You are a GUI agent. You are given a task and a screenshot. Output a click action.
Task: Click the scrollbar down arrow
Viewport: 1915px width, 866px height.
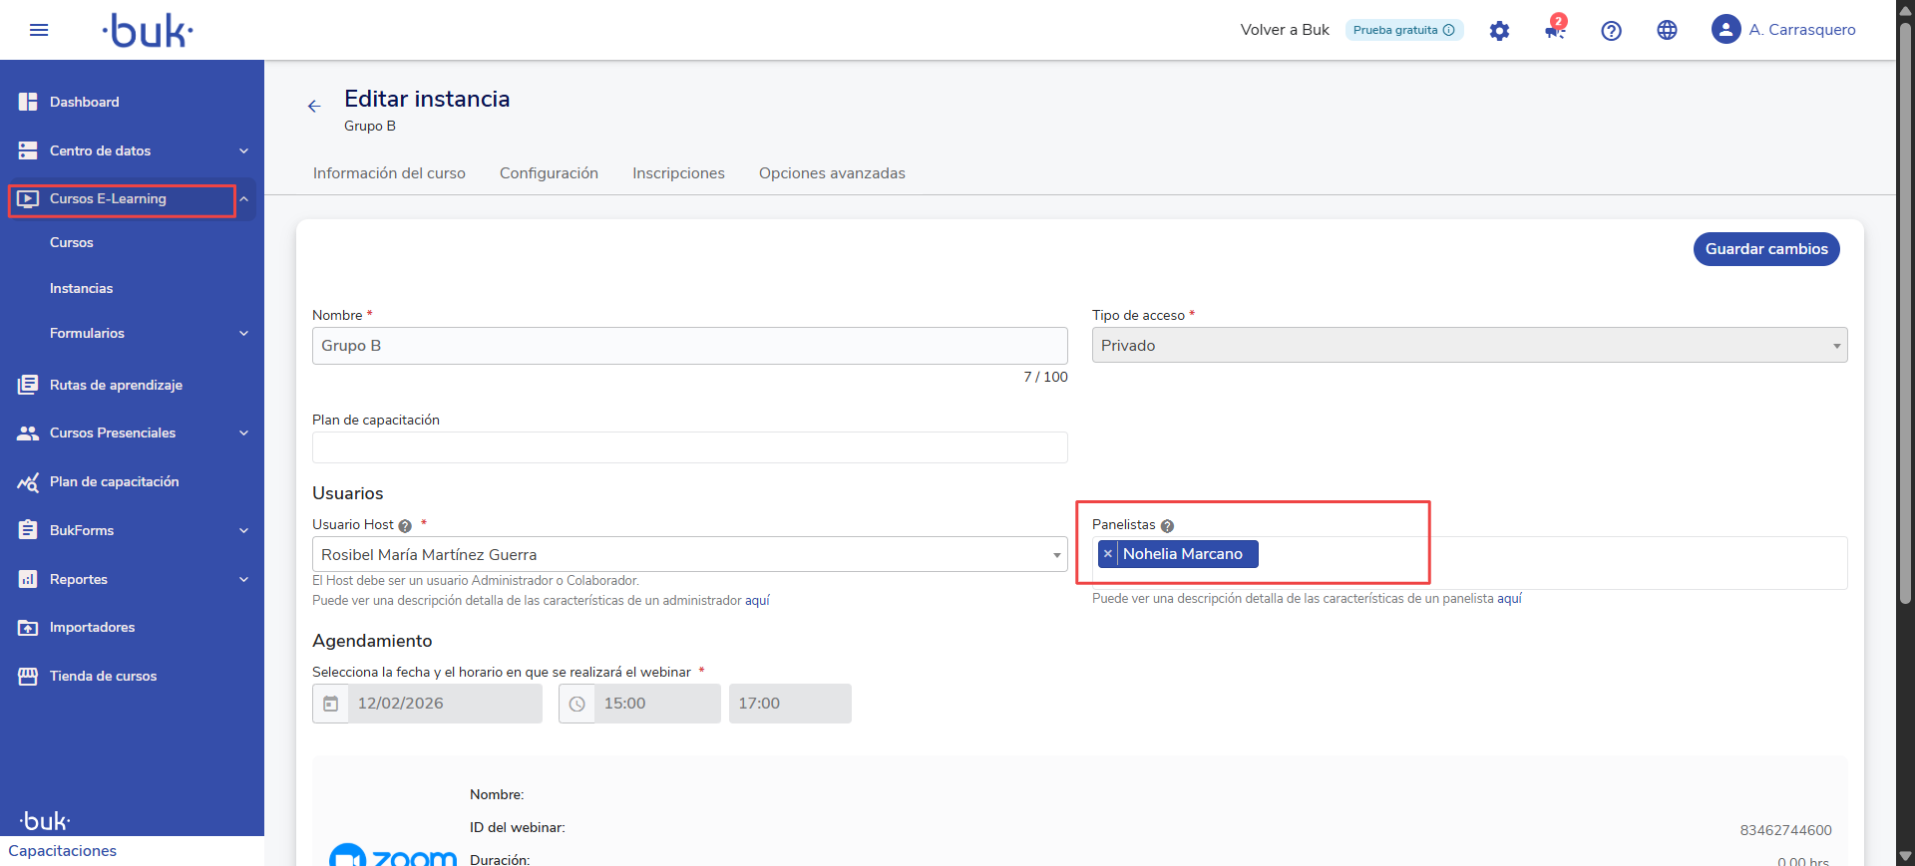pos(1905,856)
